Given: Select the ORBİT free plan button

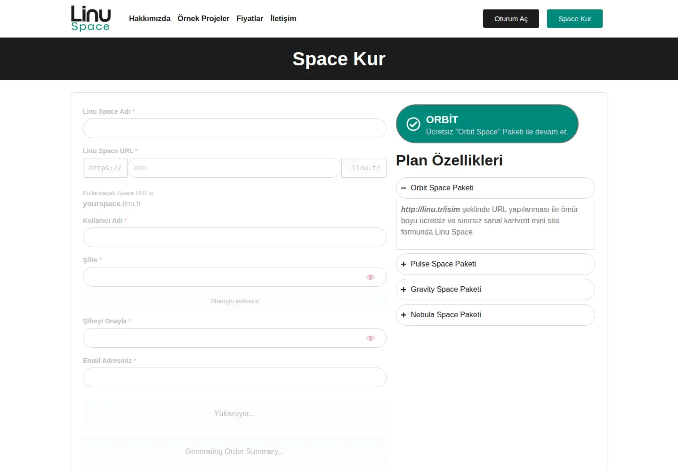Looking at the screenshot, I should coord(487,124).
